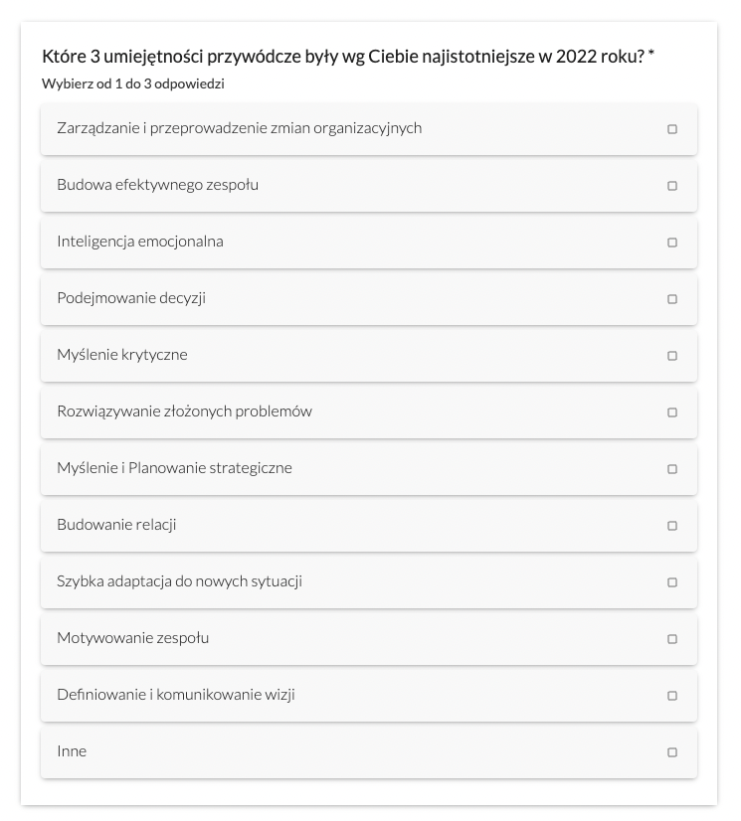Enable the Podejmowanie decyzji checkbox
Viewport: 741px width, 821px height.
[671, 298]
